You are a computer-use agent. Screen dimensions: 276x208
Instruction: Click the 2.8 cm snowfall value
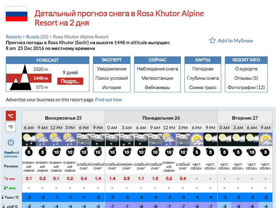click(x=127, y=179)
